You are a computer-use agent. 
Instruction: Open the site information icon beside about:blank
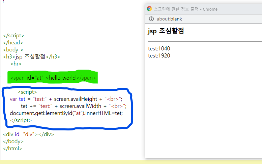click(151, 19)
